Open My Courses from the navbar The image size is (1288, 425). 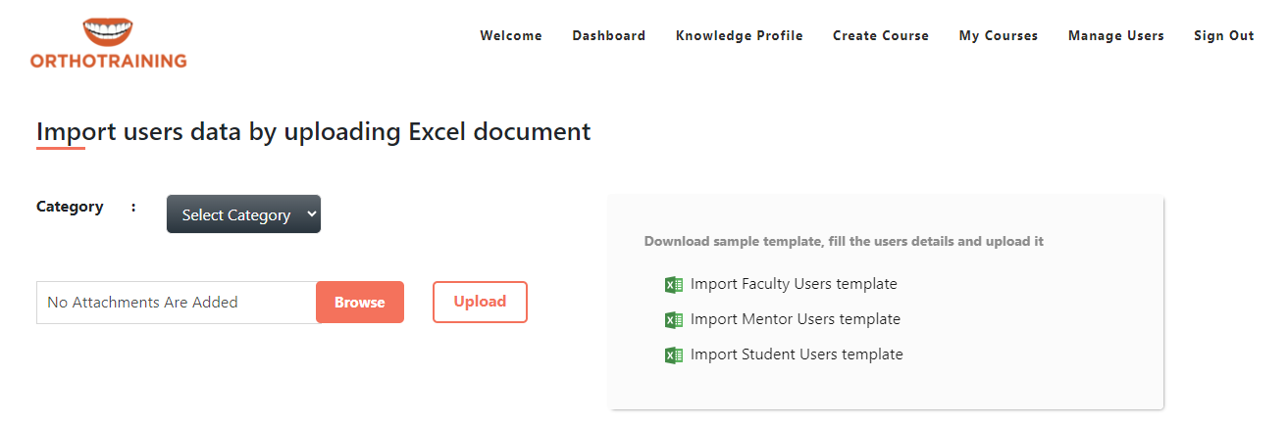pyautogui.click(x=999, y=36)
